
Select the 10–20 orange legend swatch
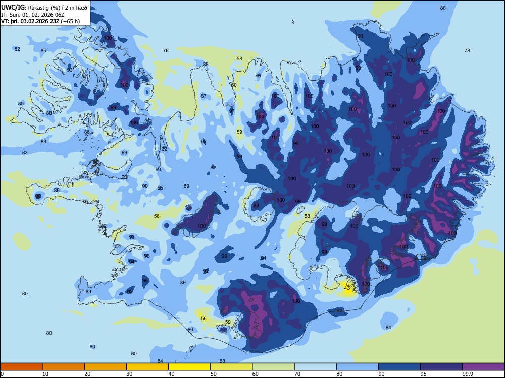64,367
